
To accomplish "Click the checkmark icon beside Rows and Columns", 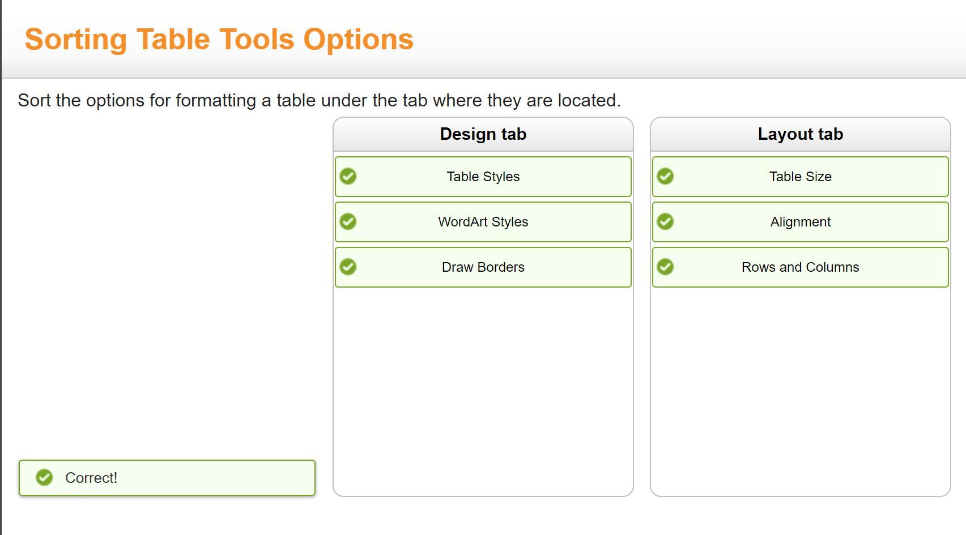I will (x=665, y=267).
